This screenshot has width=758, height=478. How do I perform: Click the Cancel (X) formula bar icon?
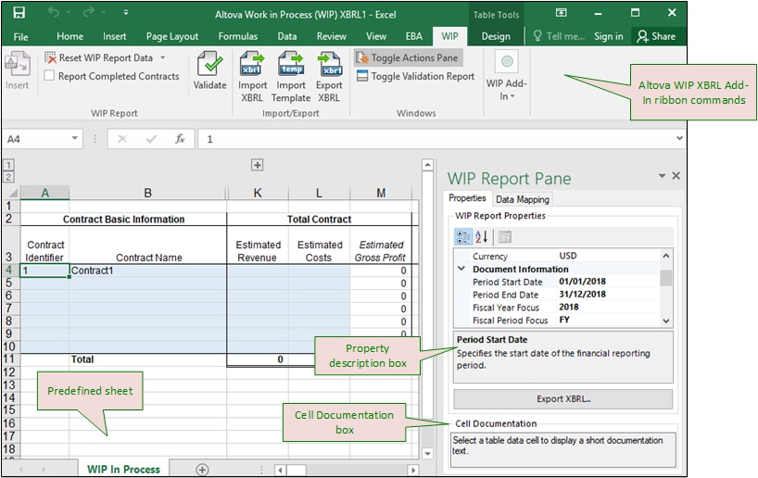click(122, 139)
